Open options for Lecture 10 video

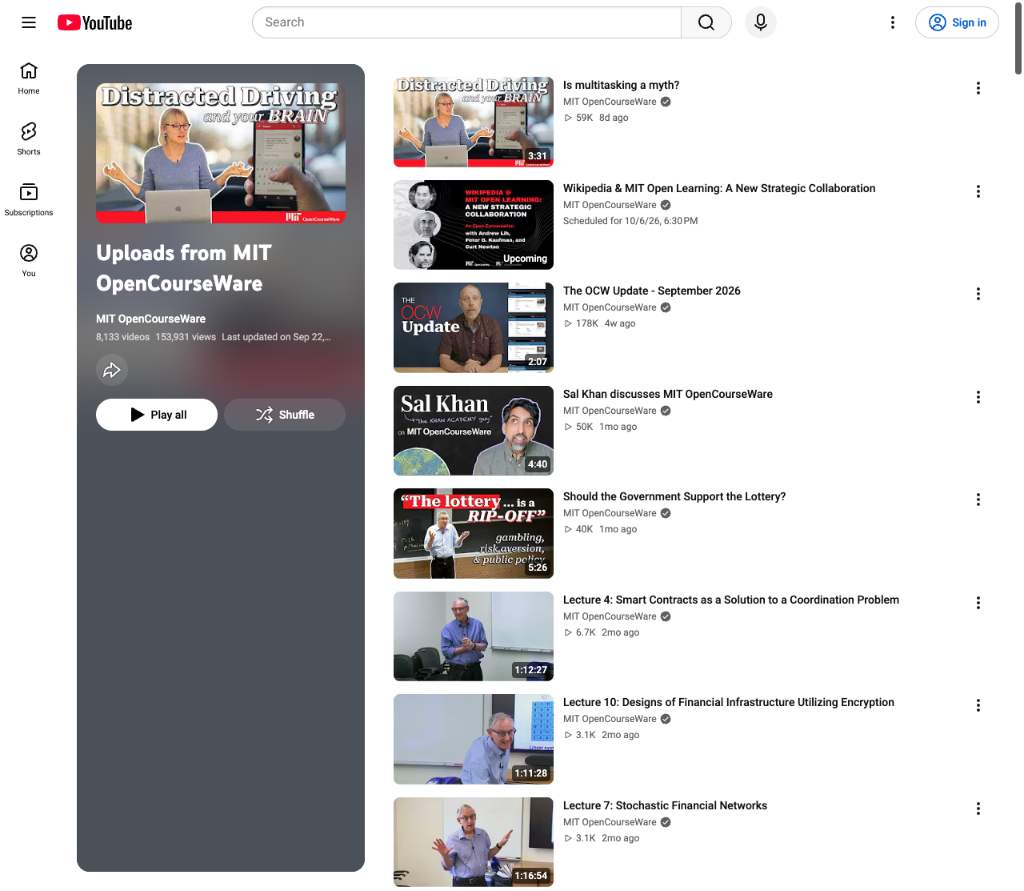tap(978, 705)
